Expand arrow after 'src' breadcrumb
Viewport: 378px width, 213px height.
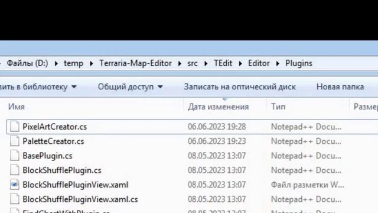pyautogui.click(x=206, y=63)
